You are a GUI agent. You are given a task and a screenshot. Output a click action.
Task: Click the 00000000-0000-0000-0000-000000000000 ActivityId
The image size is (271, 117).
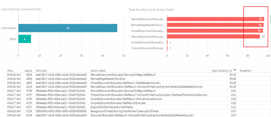(x=61, y=111)
